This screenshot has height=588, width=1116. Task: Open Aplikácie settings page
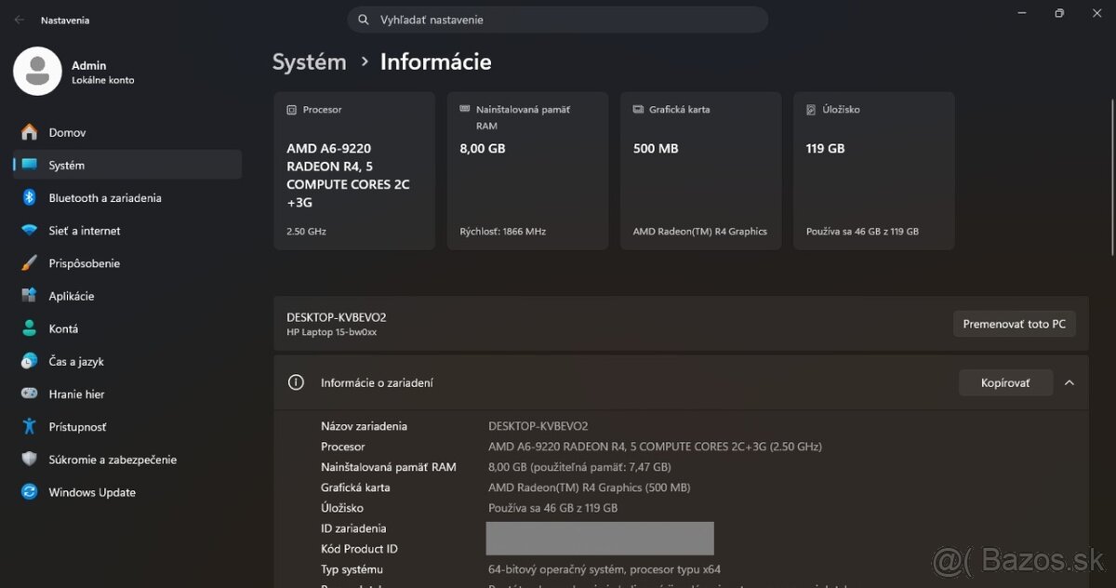[127, 296]
